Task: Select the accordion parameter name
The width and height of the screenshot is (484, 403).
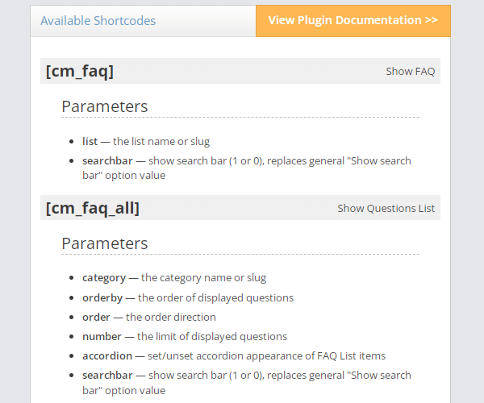Action: (107, 355)
